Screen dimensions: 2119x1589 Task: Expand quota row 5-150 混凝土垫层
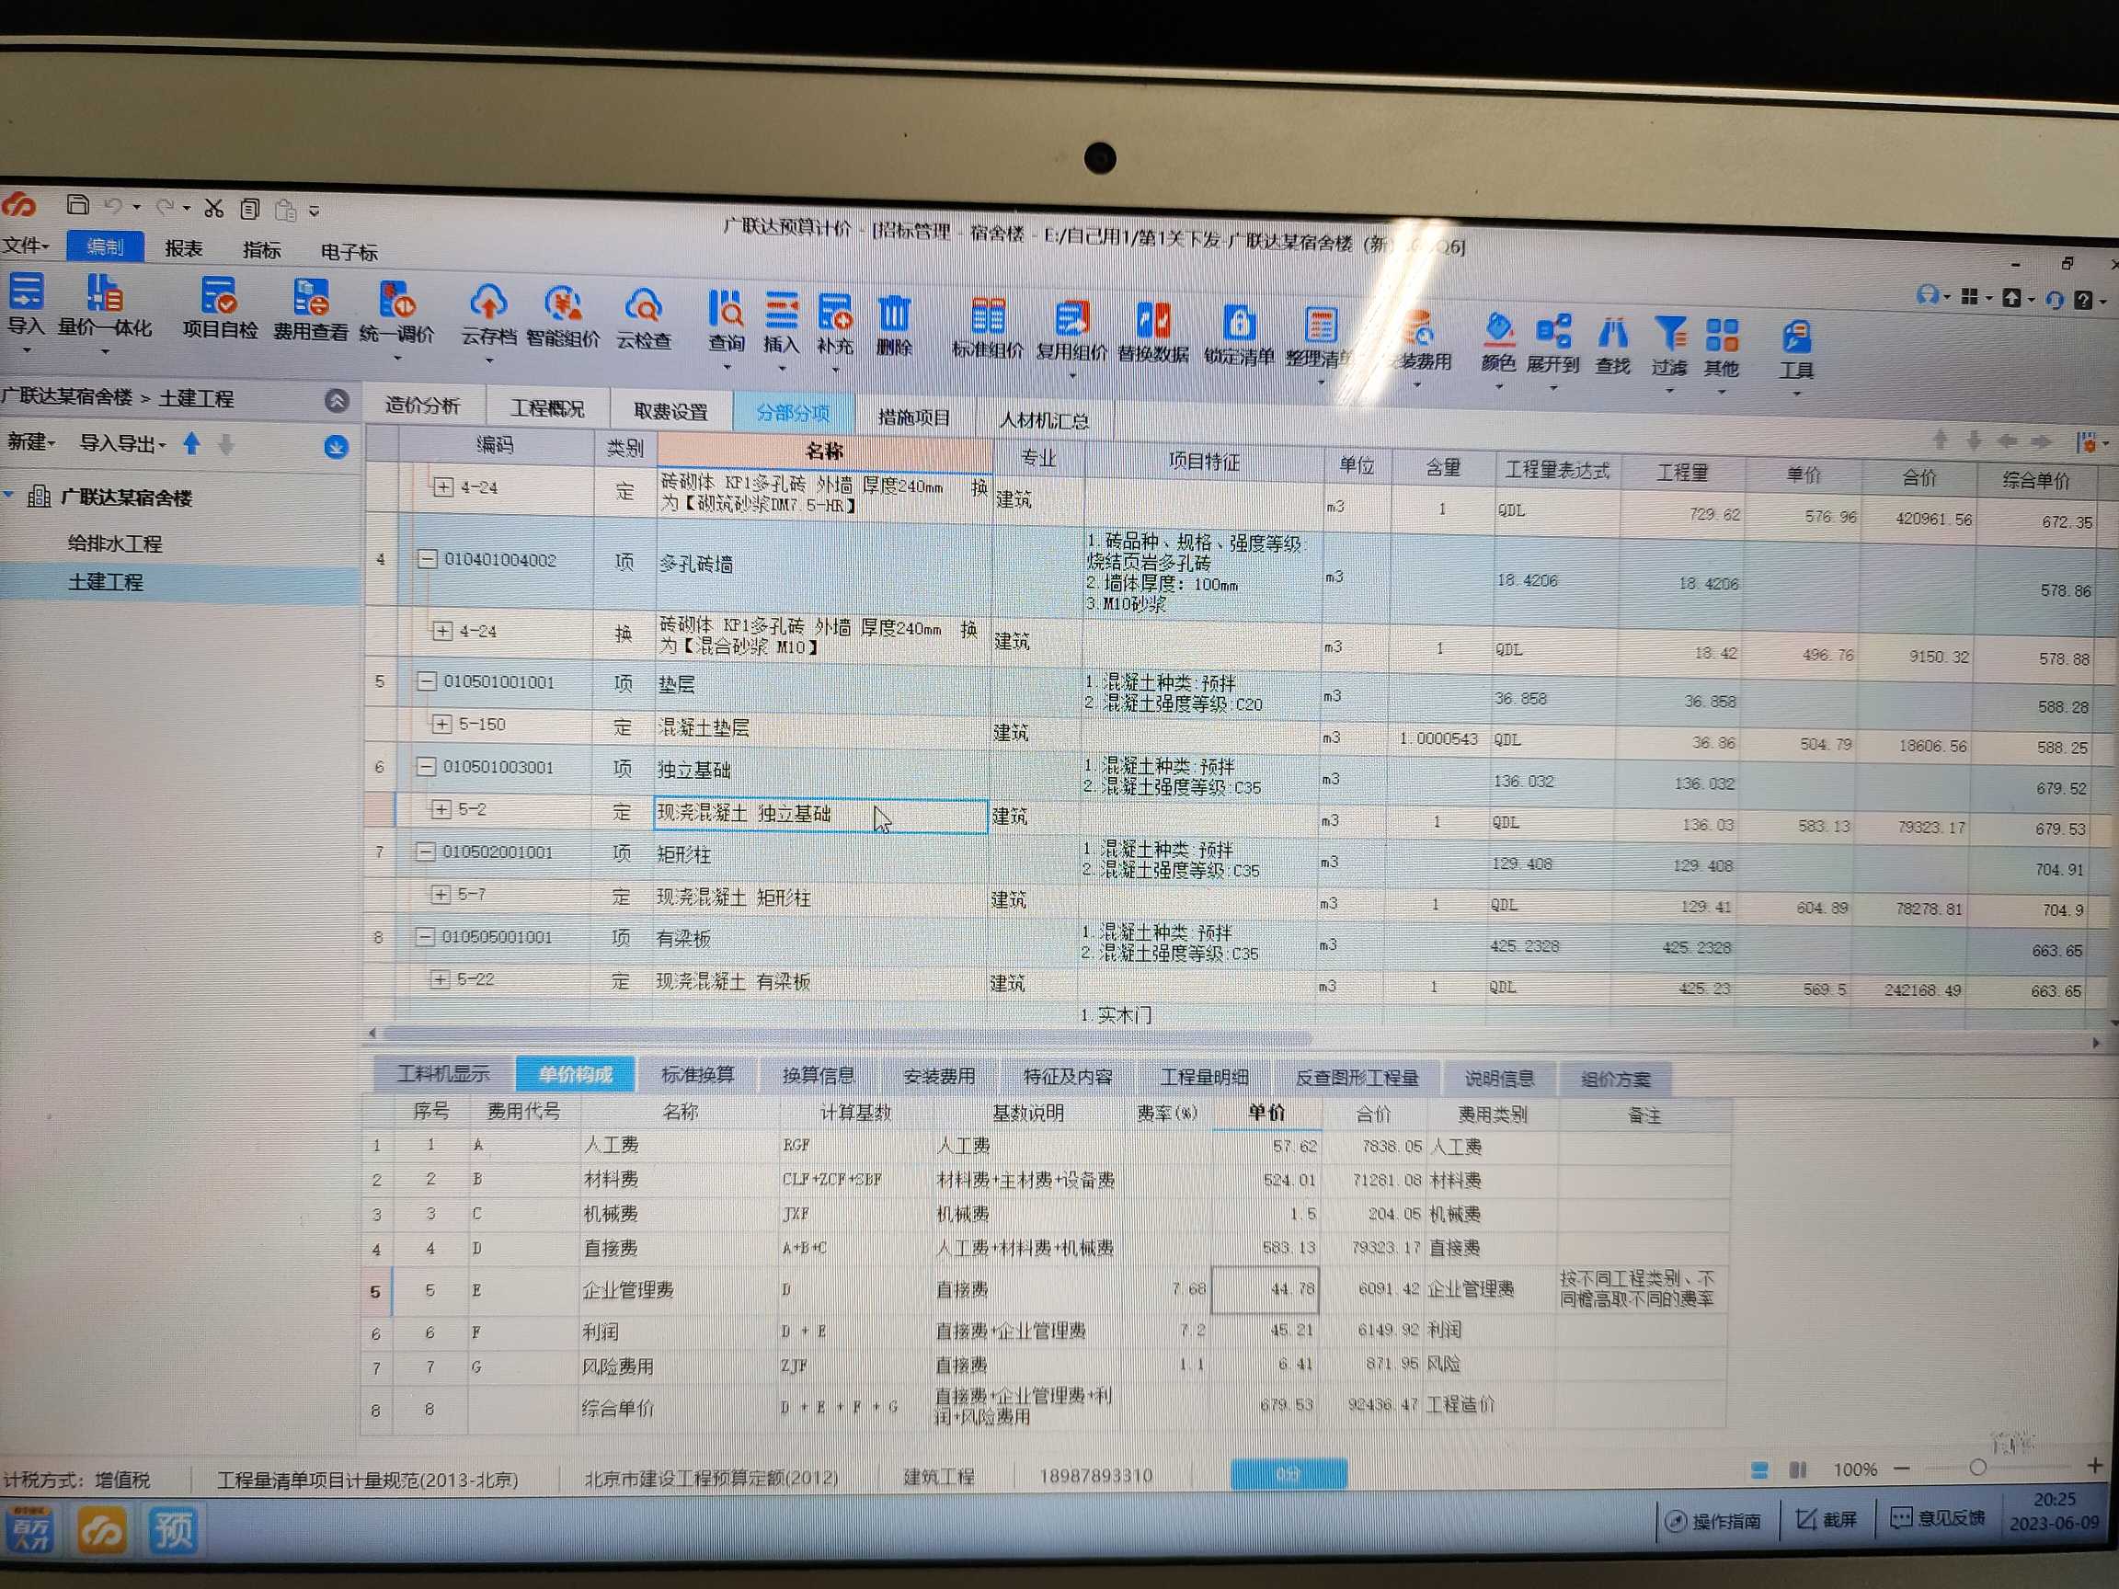point(441,724)
